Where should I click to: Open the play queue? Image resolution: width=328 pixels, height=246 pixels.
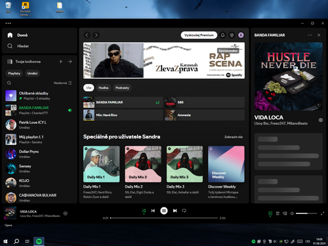tap(277, 213)
